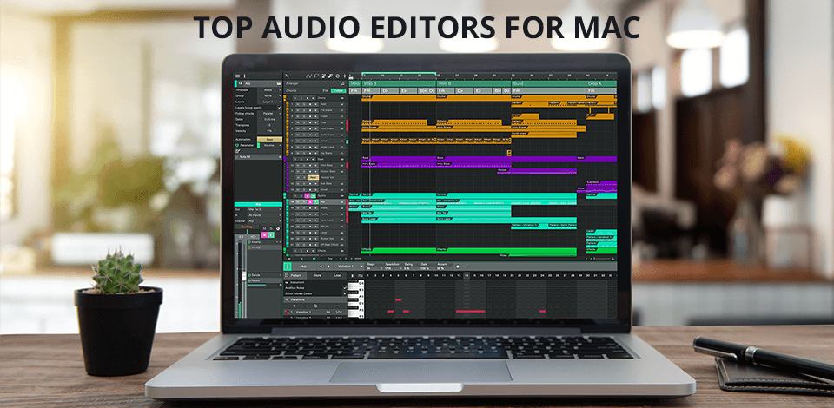Open the wrench options above track list

click(x=288, y=76)
